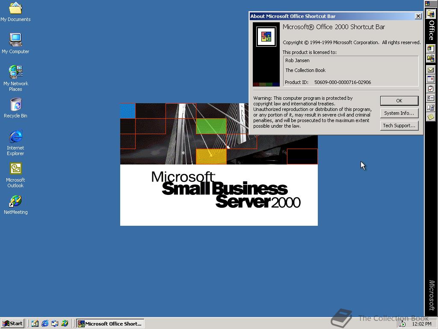
Task: Create a New Note using the yellow note icon
Action: point(431,117)
